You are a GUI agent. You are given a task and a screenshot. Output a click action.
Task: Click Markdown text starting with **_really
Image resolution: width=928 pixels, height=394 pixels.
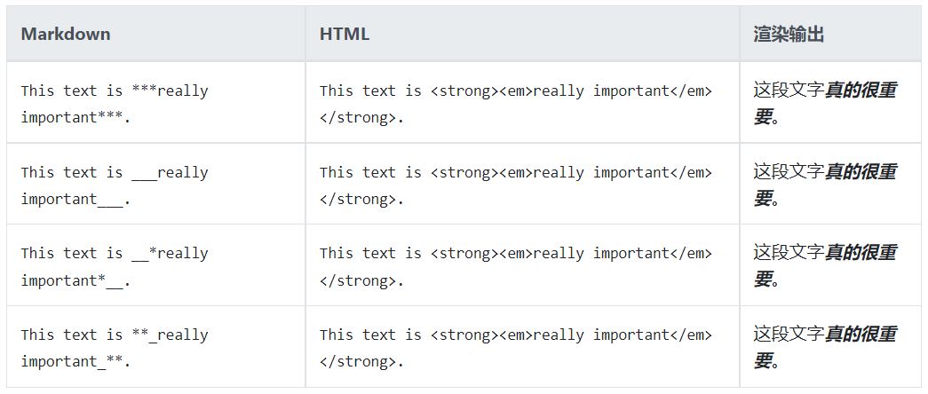(170, 335)
